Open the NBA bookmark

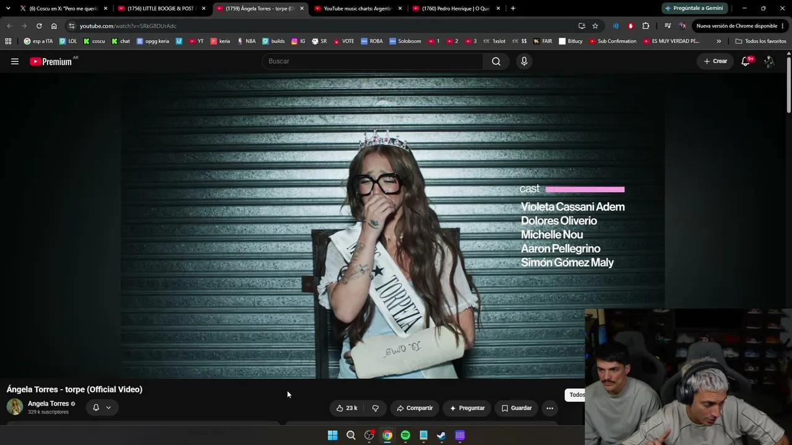pyautogui.click(x=246, y=41)
